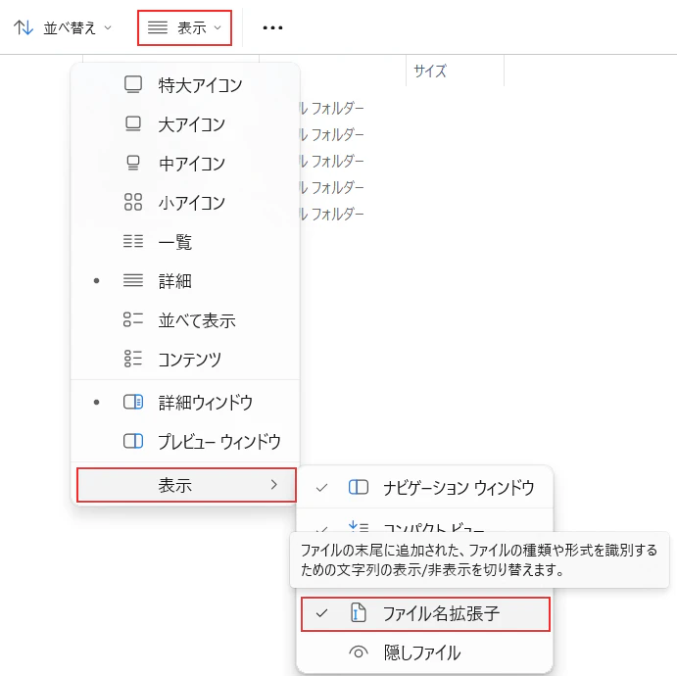Click the preview pane icon
The width and height of the screenshot is (677, 676).
(x=133, y=441)
